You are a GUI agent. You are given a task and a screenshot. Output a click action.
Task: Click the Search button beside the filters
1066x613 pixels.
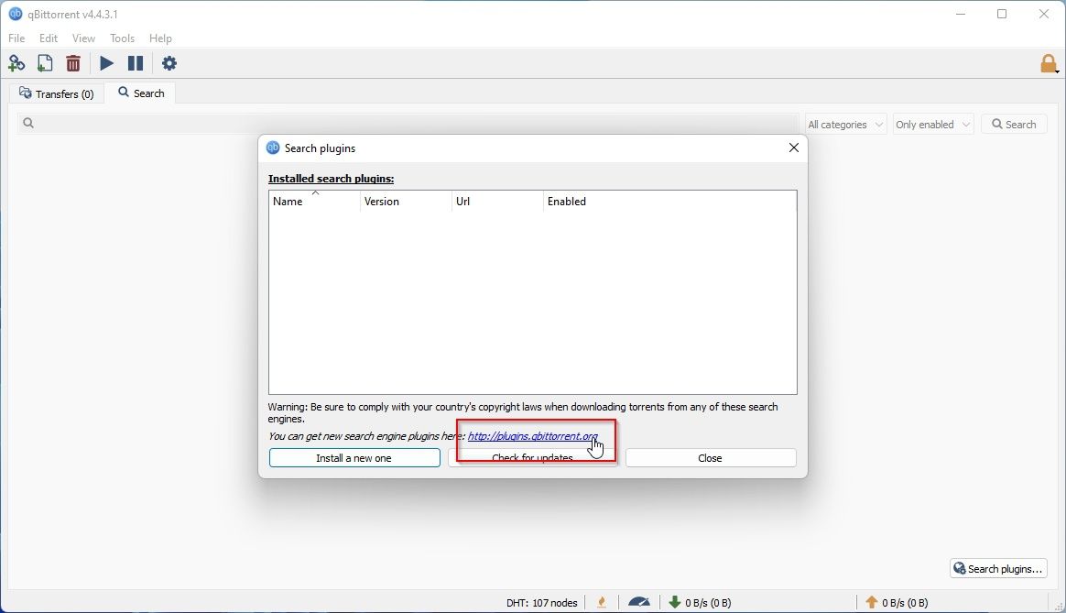point(1014,124)
